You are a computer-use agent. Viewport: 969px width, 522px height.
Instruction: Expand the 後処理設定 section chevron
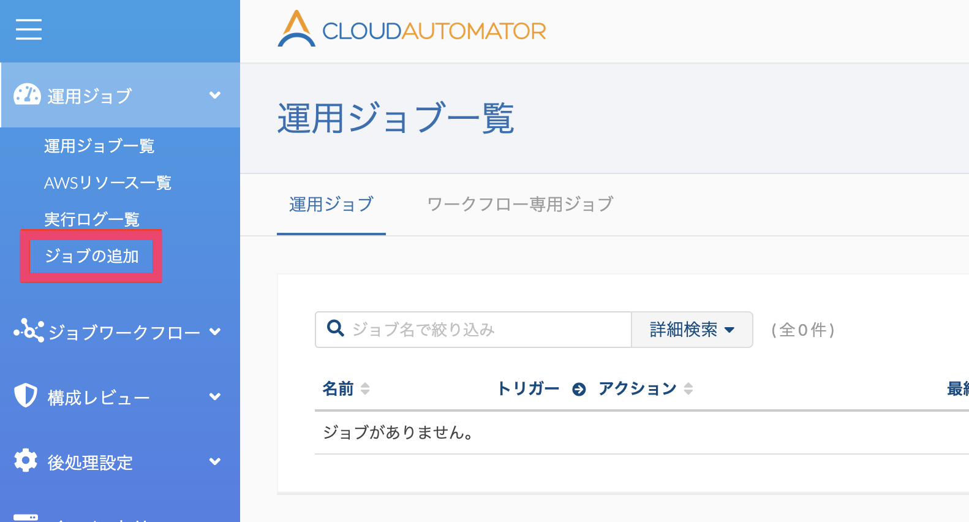pyautogui.click(x=215, y=461)
